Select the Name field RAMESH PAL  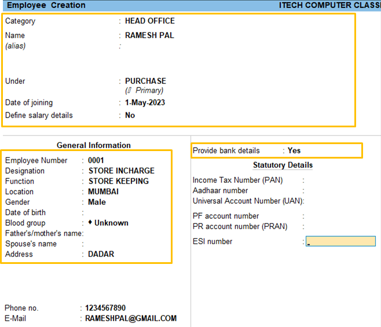point(149,35)
